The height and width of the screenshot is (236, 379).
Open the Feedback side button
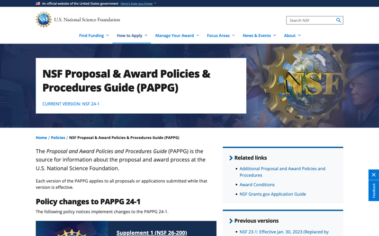point(374,191)
